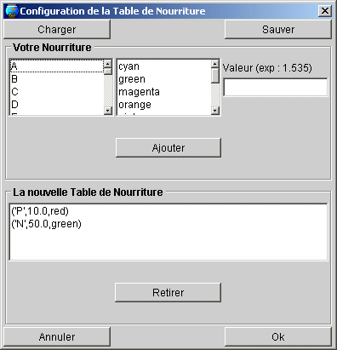Choose green from the color list
This screenshot has height=350, width=337.
[x=164, y=79]
